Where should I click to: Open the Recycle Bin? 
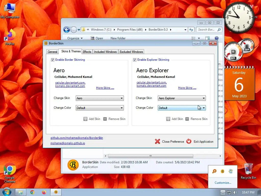tap(248, 171)
